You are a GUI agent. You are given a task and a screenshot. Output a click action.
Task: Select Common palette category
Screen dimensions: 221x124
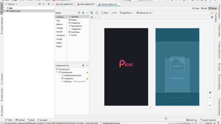(60, 17)
